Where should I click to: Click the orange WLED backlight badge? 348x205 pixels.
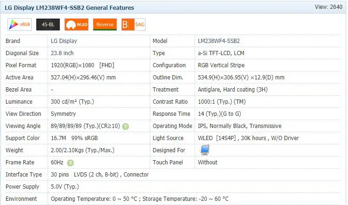(77, 24)
